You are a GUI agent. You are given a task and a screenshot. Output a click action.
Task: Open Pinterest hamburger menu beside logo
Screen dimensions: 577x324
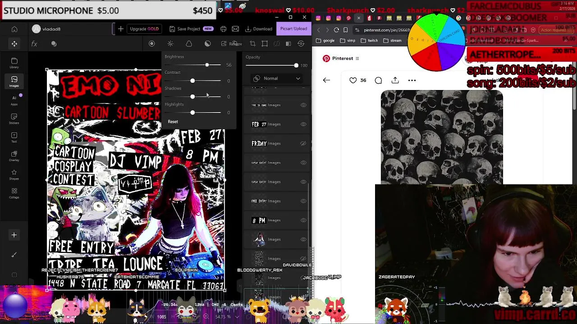point(357,58)
